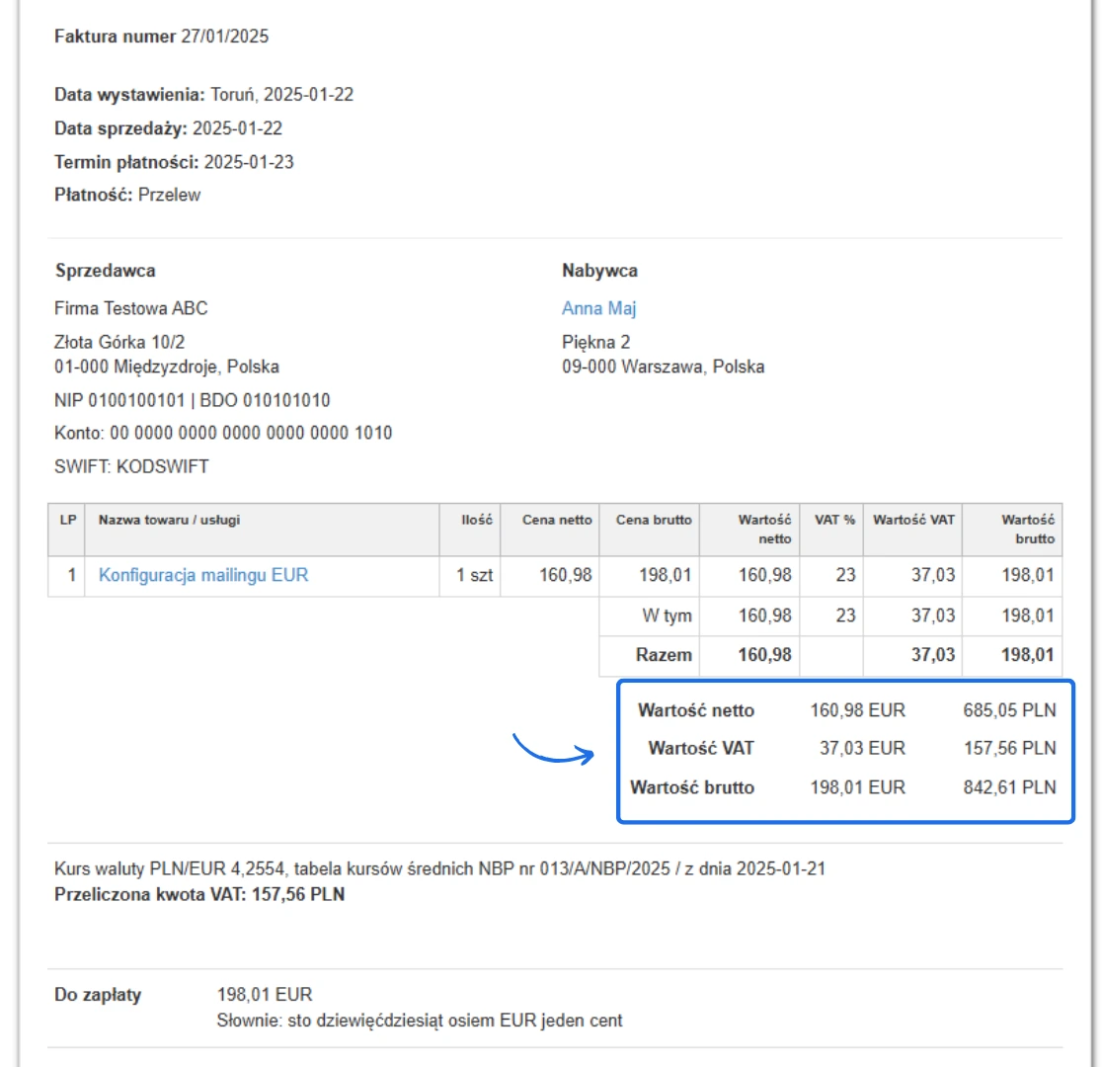Click the Nazwa towaru / usługi column header

169,520
